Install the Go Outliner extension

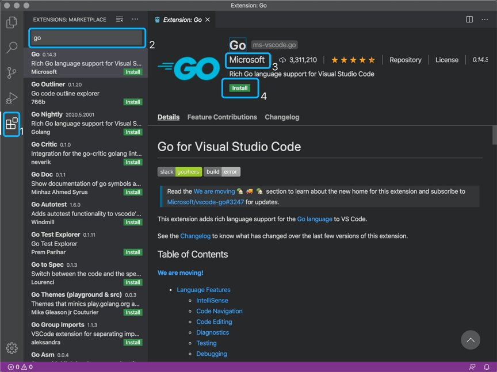pos(133,102)
